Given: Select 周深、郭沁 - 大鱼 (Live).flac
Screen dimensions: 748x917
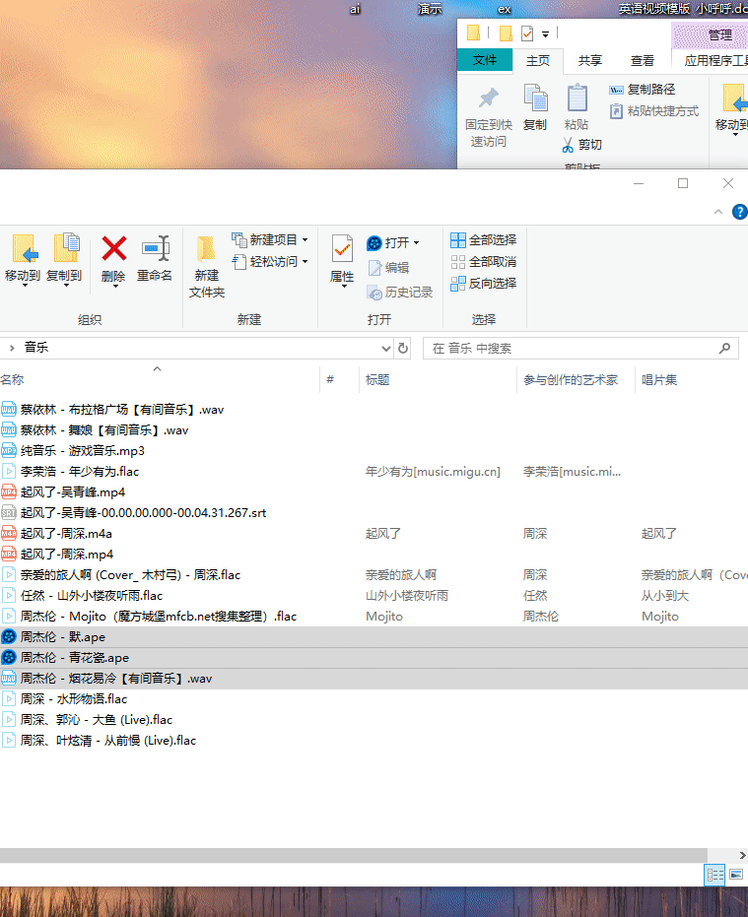Looking at the screenshot, I should [x=97, y=720].
